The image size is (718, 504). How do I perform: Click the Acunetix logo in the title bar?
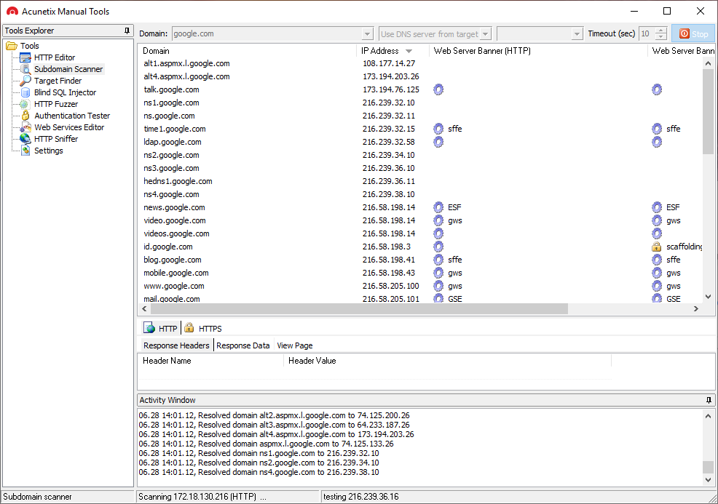[x=12, y=11]
